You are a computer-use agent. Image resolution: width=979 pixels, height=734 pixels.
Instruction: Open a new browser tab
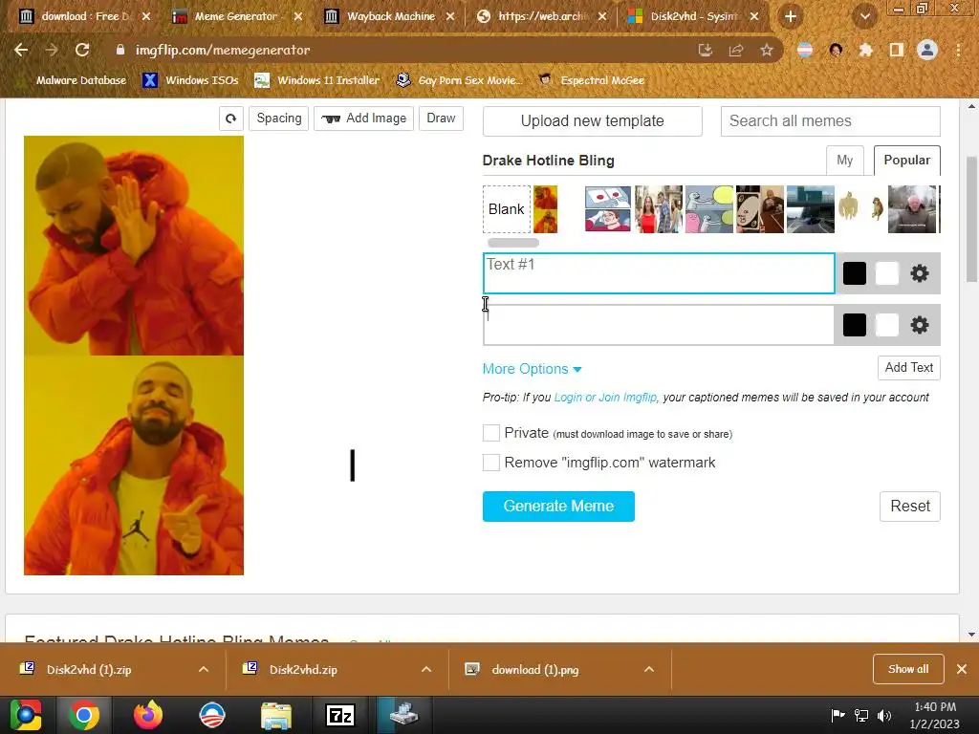click(x=791, y=17)
